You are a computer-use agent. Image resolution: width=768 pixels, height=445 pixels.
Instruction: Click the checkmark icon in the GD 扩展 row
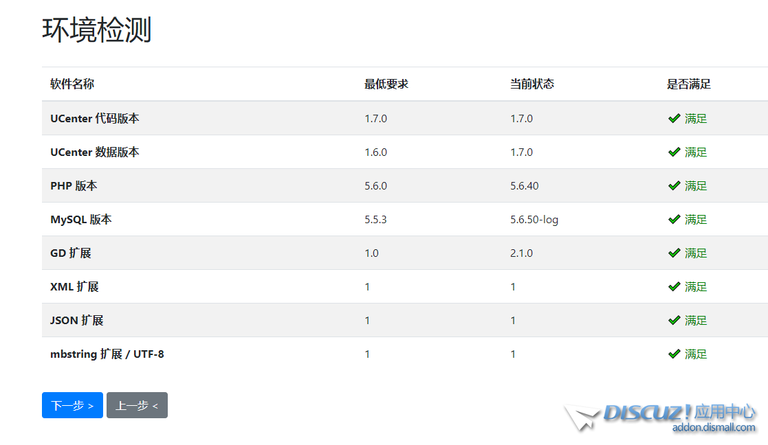coord(674,253)
